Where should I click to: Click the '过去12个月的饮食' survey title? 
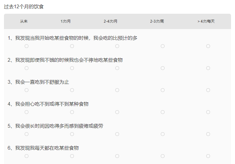coord(24,6)
